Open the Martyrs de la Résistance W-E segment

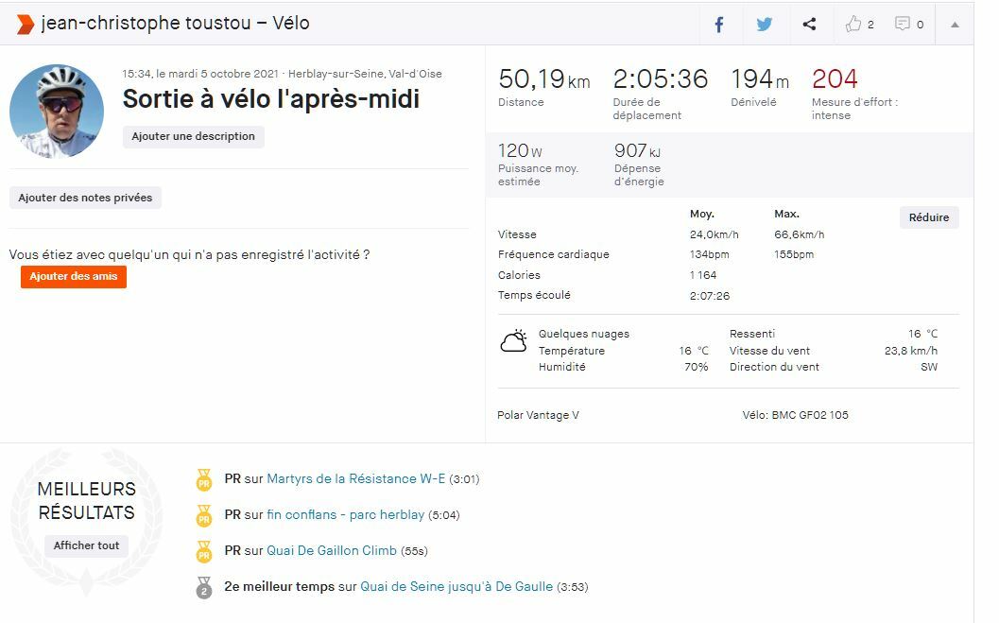[355, 479]
